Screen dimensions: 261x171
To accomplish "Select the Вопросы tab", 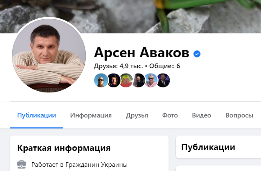I will point(239,115).
